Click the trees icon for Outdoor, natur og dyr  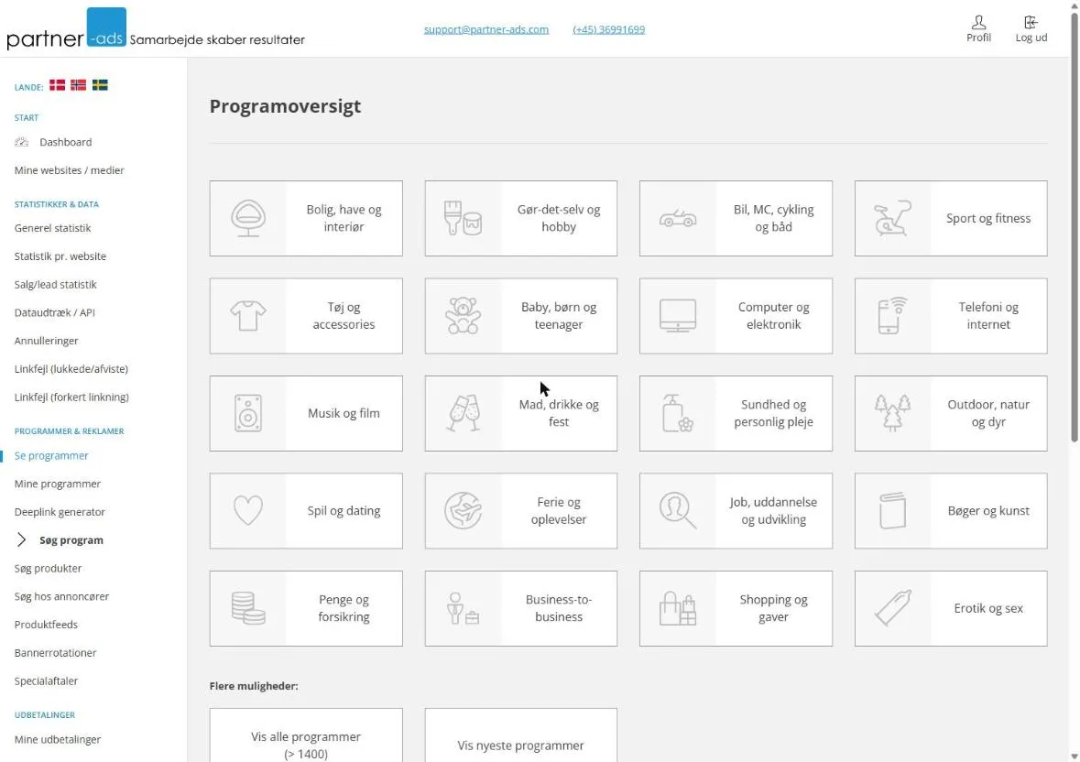892,414
